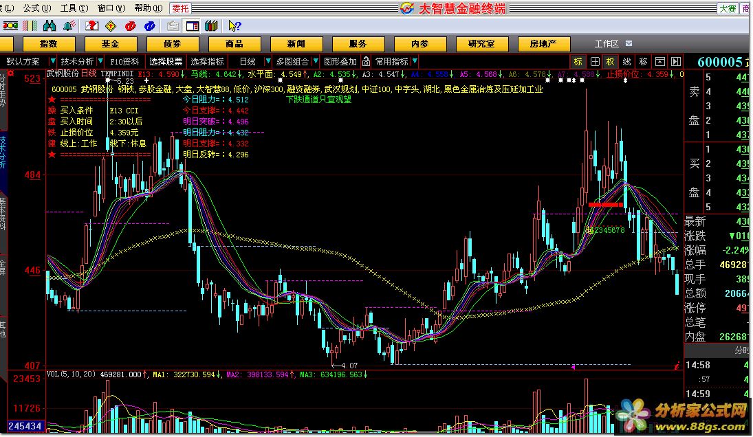Expand the 技术分析 dropdown arrow
The height and width of the screenshot is (437, 753).
(100, 61)
